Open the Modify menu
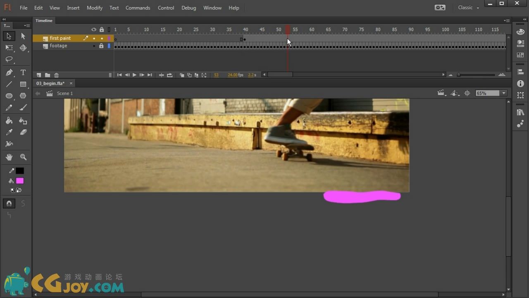 click(95, 8)
